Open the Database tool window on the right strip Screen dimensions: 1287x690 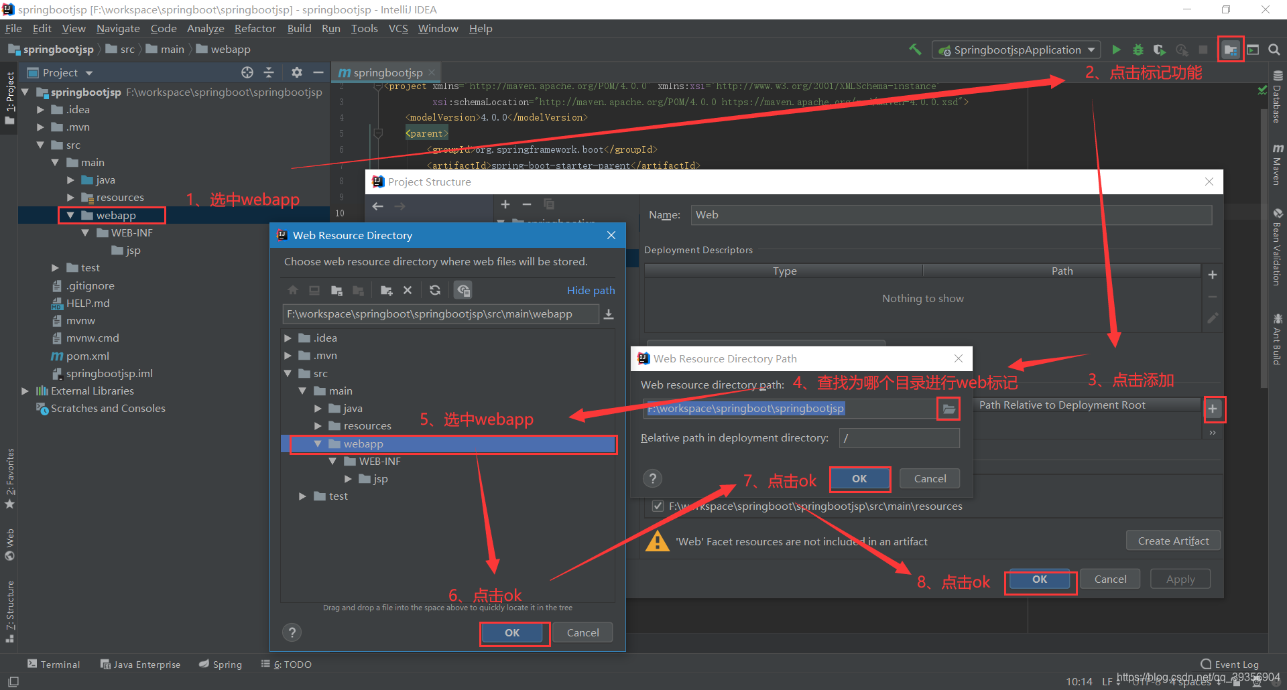click(1278, 97)
